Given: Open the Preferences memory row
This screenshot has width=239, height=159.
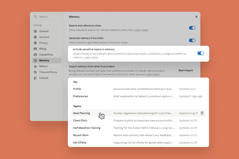Looking at the screenshot, I should (138, 96).
